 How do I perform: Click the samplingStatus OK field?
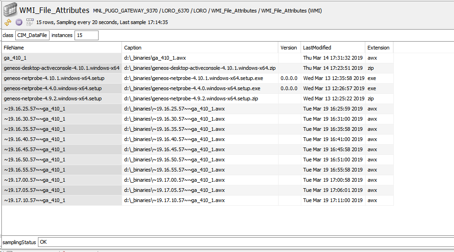(246, 242)
